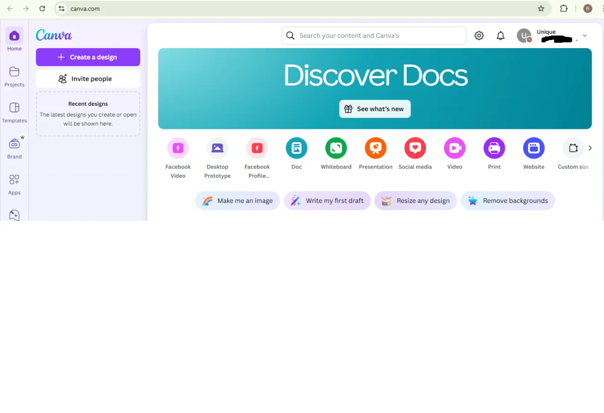Open the browser extensions puzzle icon
Screen dimensions: 604x413
(x=564, y=8)
